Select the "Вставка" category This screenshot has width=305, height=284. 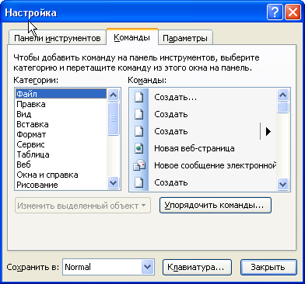(61, 124)
